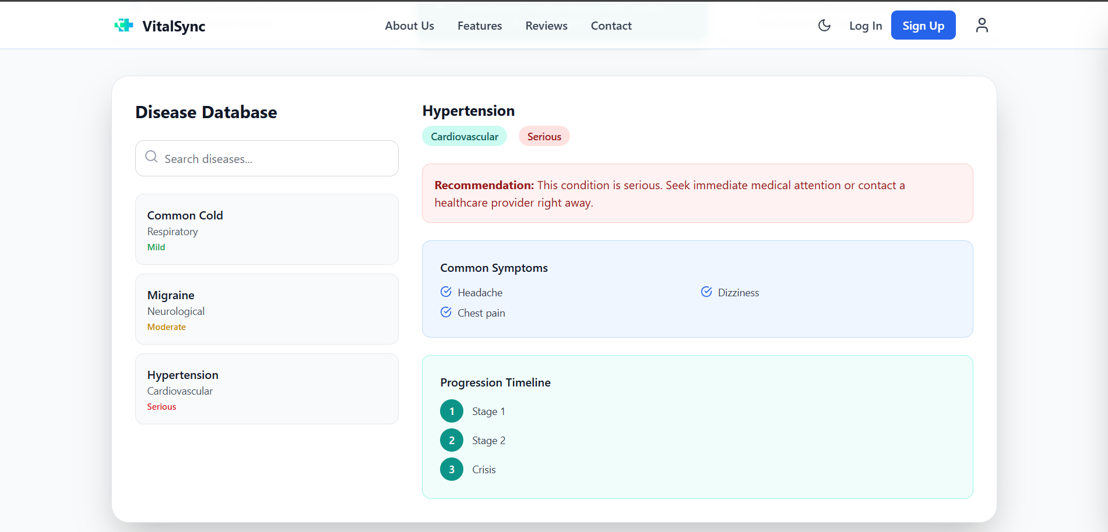Open the About Us menu item
Viewport: 1108px width, 532px height.
[x=409, y=26]
